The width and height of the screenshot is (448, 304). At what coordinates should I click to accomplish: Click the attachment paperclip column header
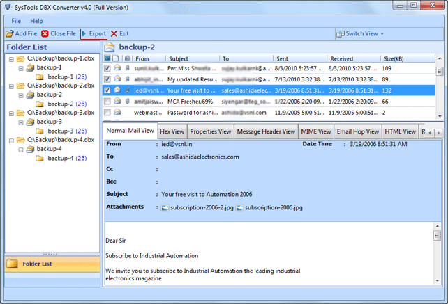[127, 58]
